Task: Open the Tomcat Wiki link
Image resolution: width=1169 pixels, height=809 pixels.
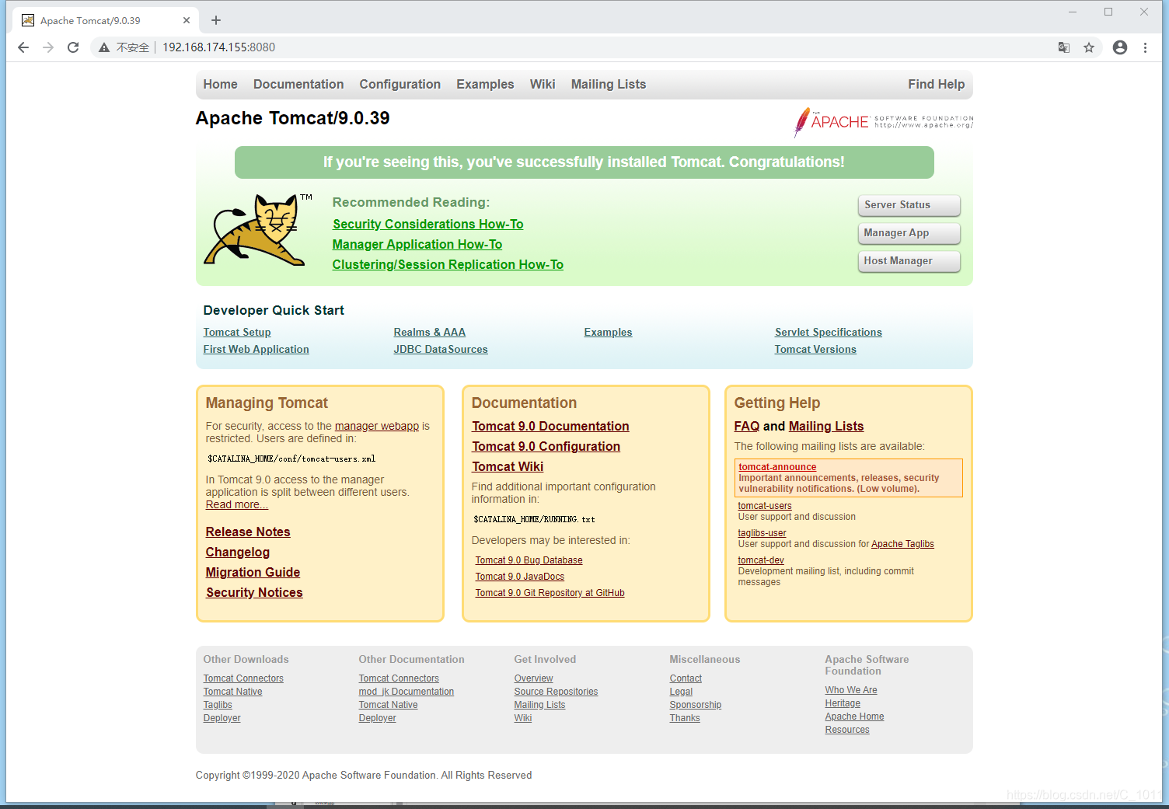Action: pos(508,466)
